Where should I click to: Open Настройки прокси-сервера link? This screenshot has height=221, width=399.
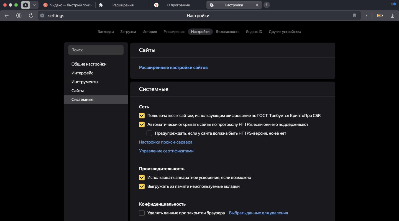click(x=166, y=142)
